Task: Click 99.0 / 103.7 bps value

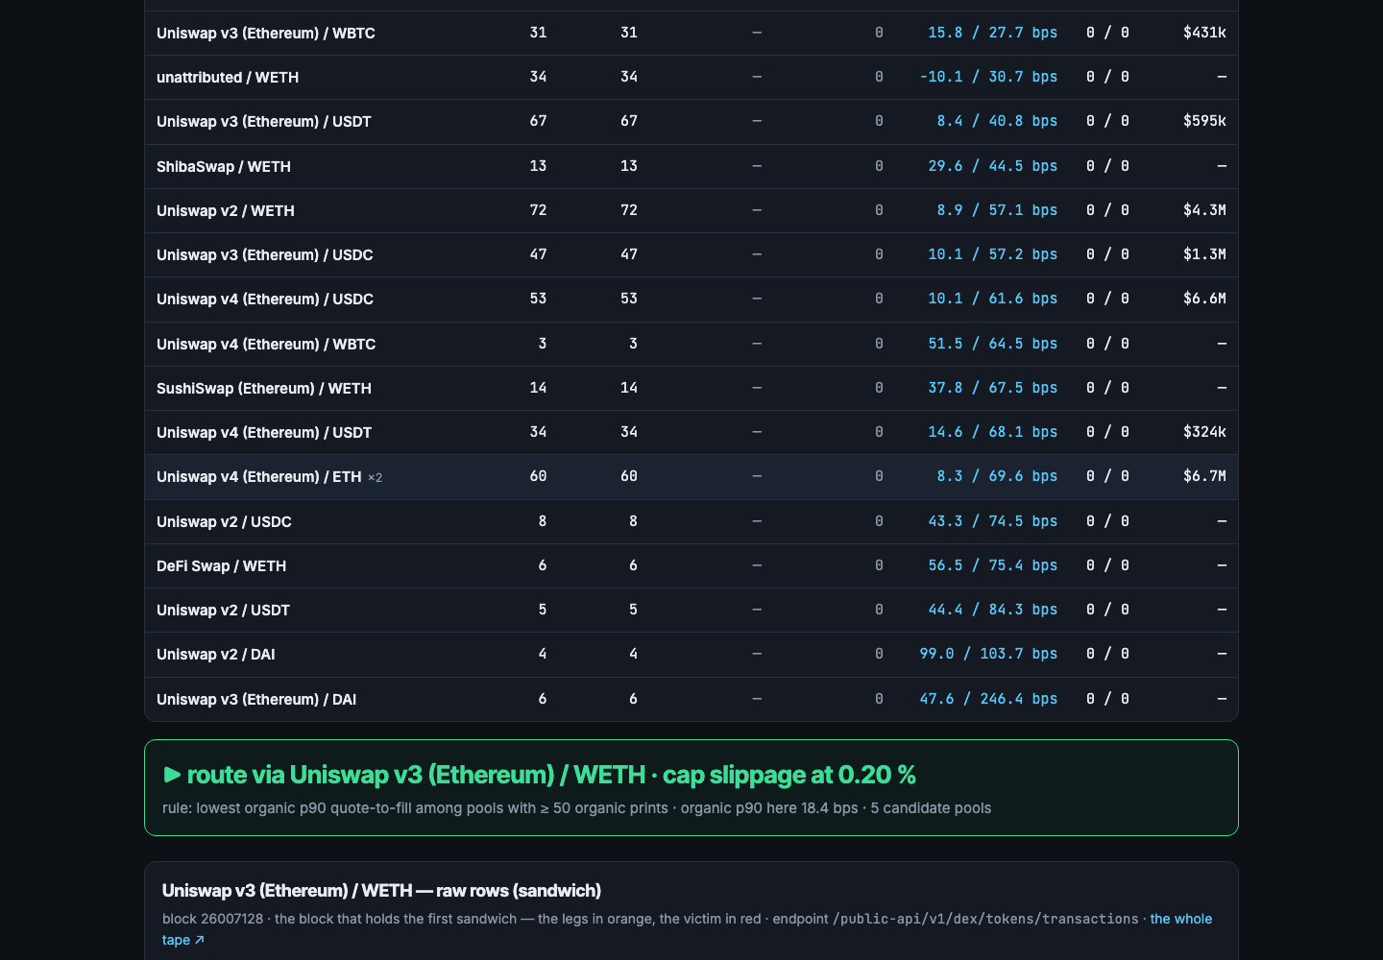Action: [x=988, y=654]
